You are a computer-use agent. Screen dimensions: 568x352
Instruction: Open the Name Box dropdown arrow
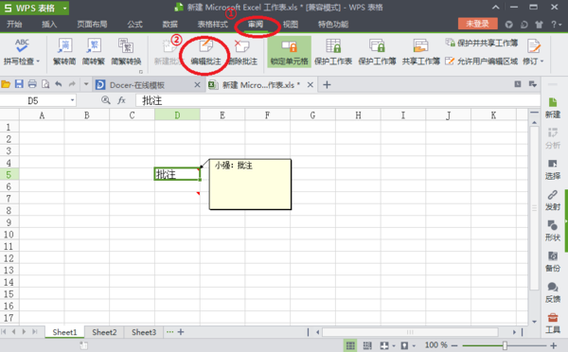click(x=73, y=100)
